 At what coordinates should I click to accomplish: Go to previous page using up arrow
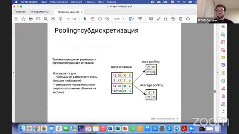[53, 19]
